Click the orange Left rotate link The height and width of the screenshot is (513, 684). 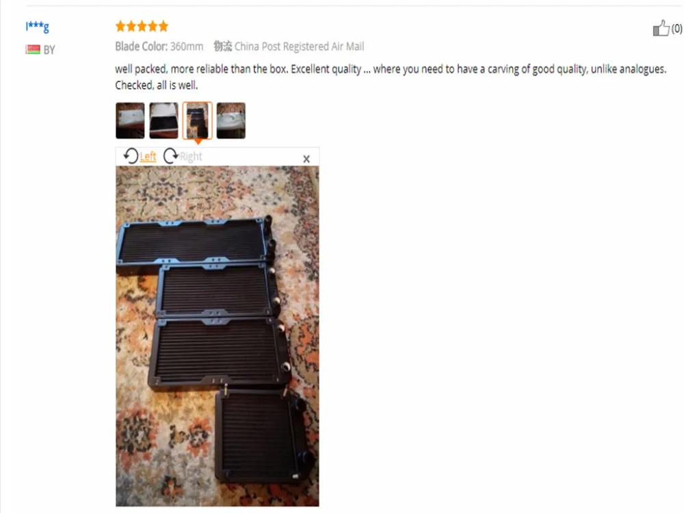[148, 156]
